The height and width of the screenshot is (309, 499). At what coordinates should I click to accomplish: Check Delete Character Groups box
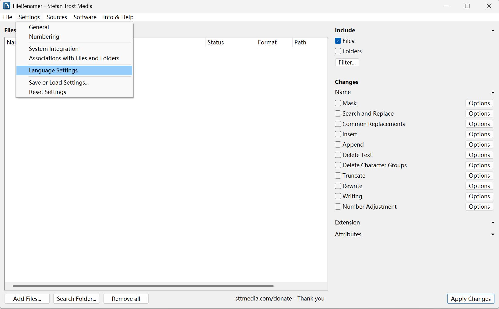click(338, 165)
